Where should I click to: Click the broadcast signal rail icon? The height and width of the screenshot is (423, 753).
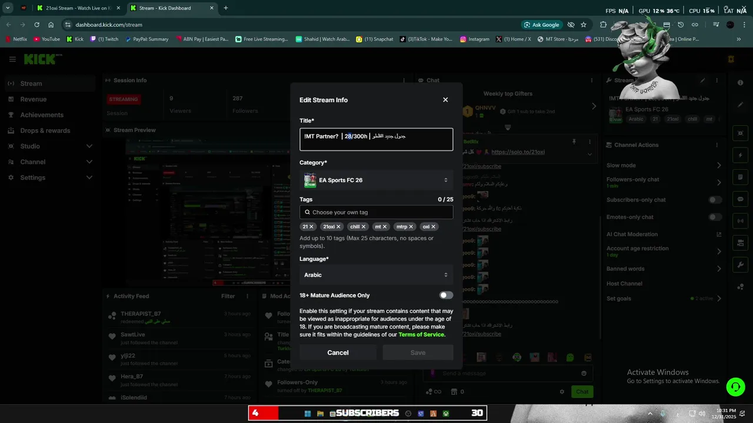coord(740,221)
